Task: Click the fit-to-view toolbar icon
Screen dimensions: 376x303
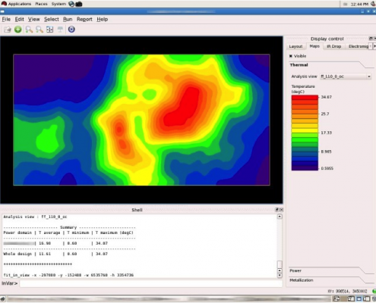Action: coord(50,30)
